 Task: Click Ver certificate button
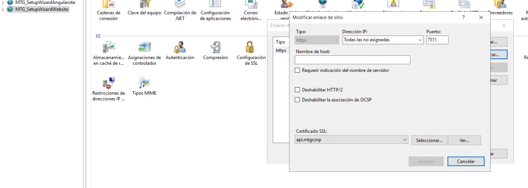point(464,140)
